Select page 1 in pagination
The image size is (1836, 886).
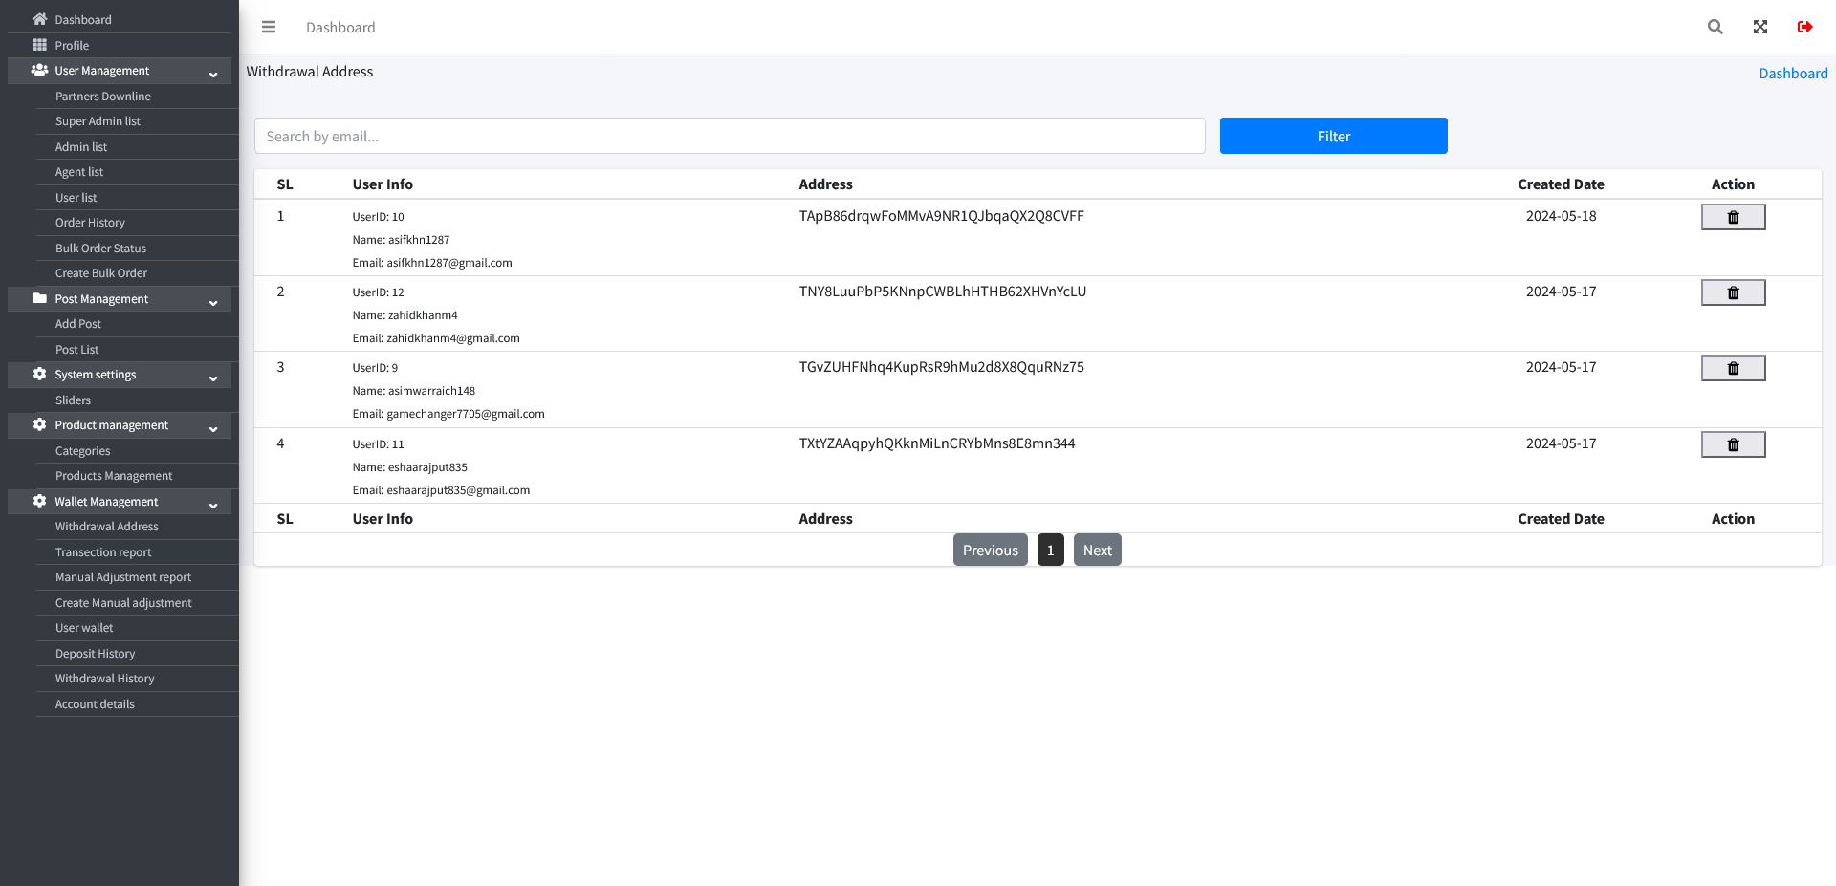pyautogui.click(x=1050, y=550)
